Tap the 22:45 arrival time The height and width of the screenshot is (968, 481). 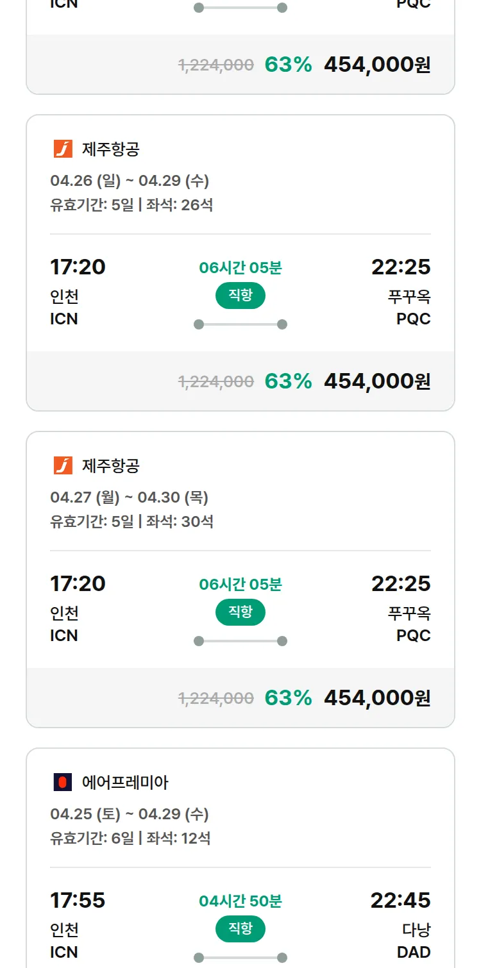click(x=400, y=900)
